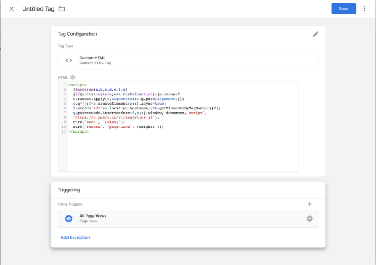
Task: Click the Custom HTML code brackets icon
Action: point(69,61)
